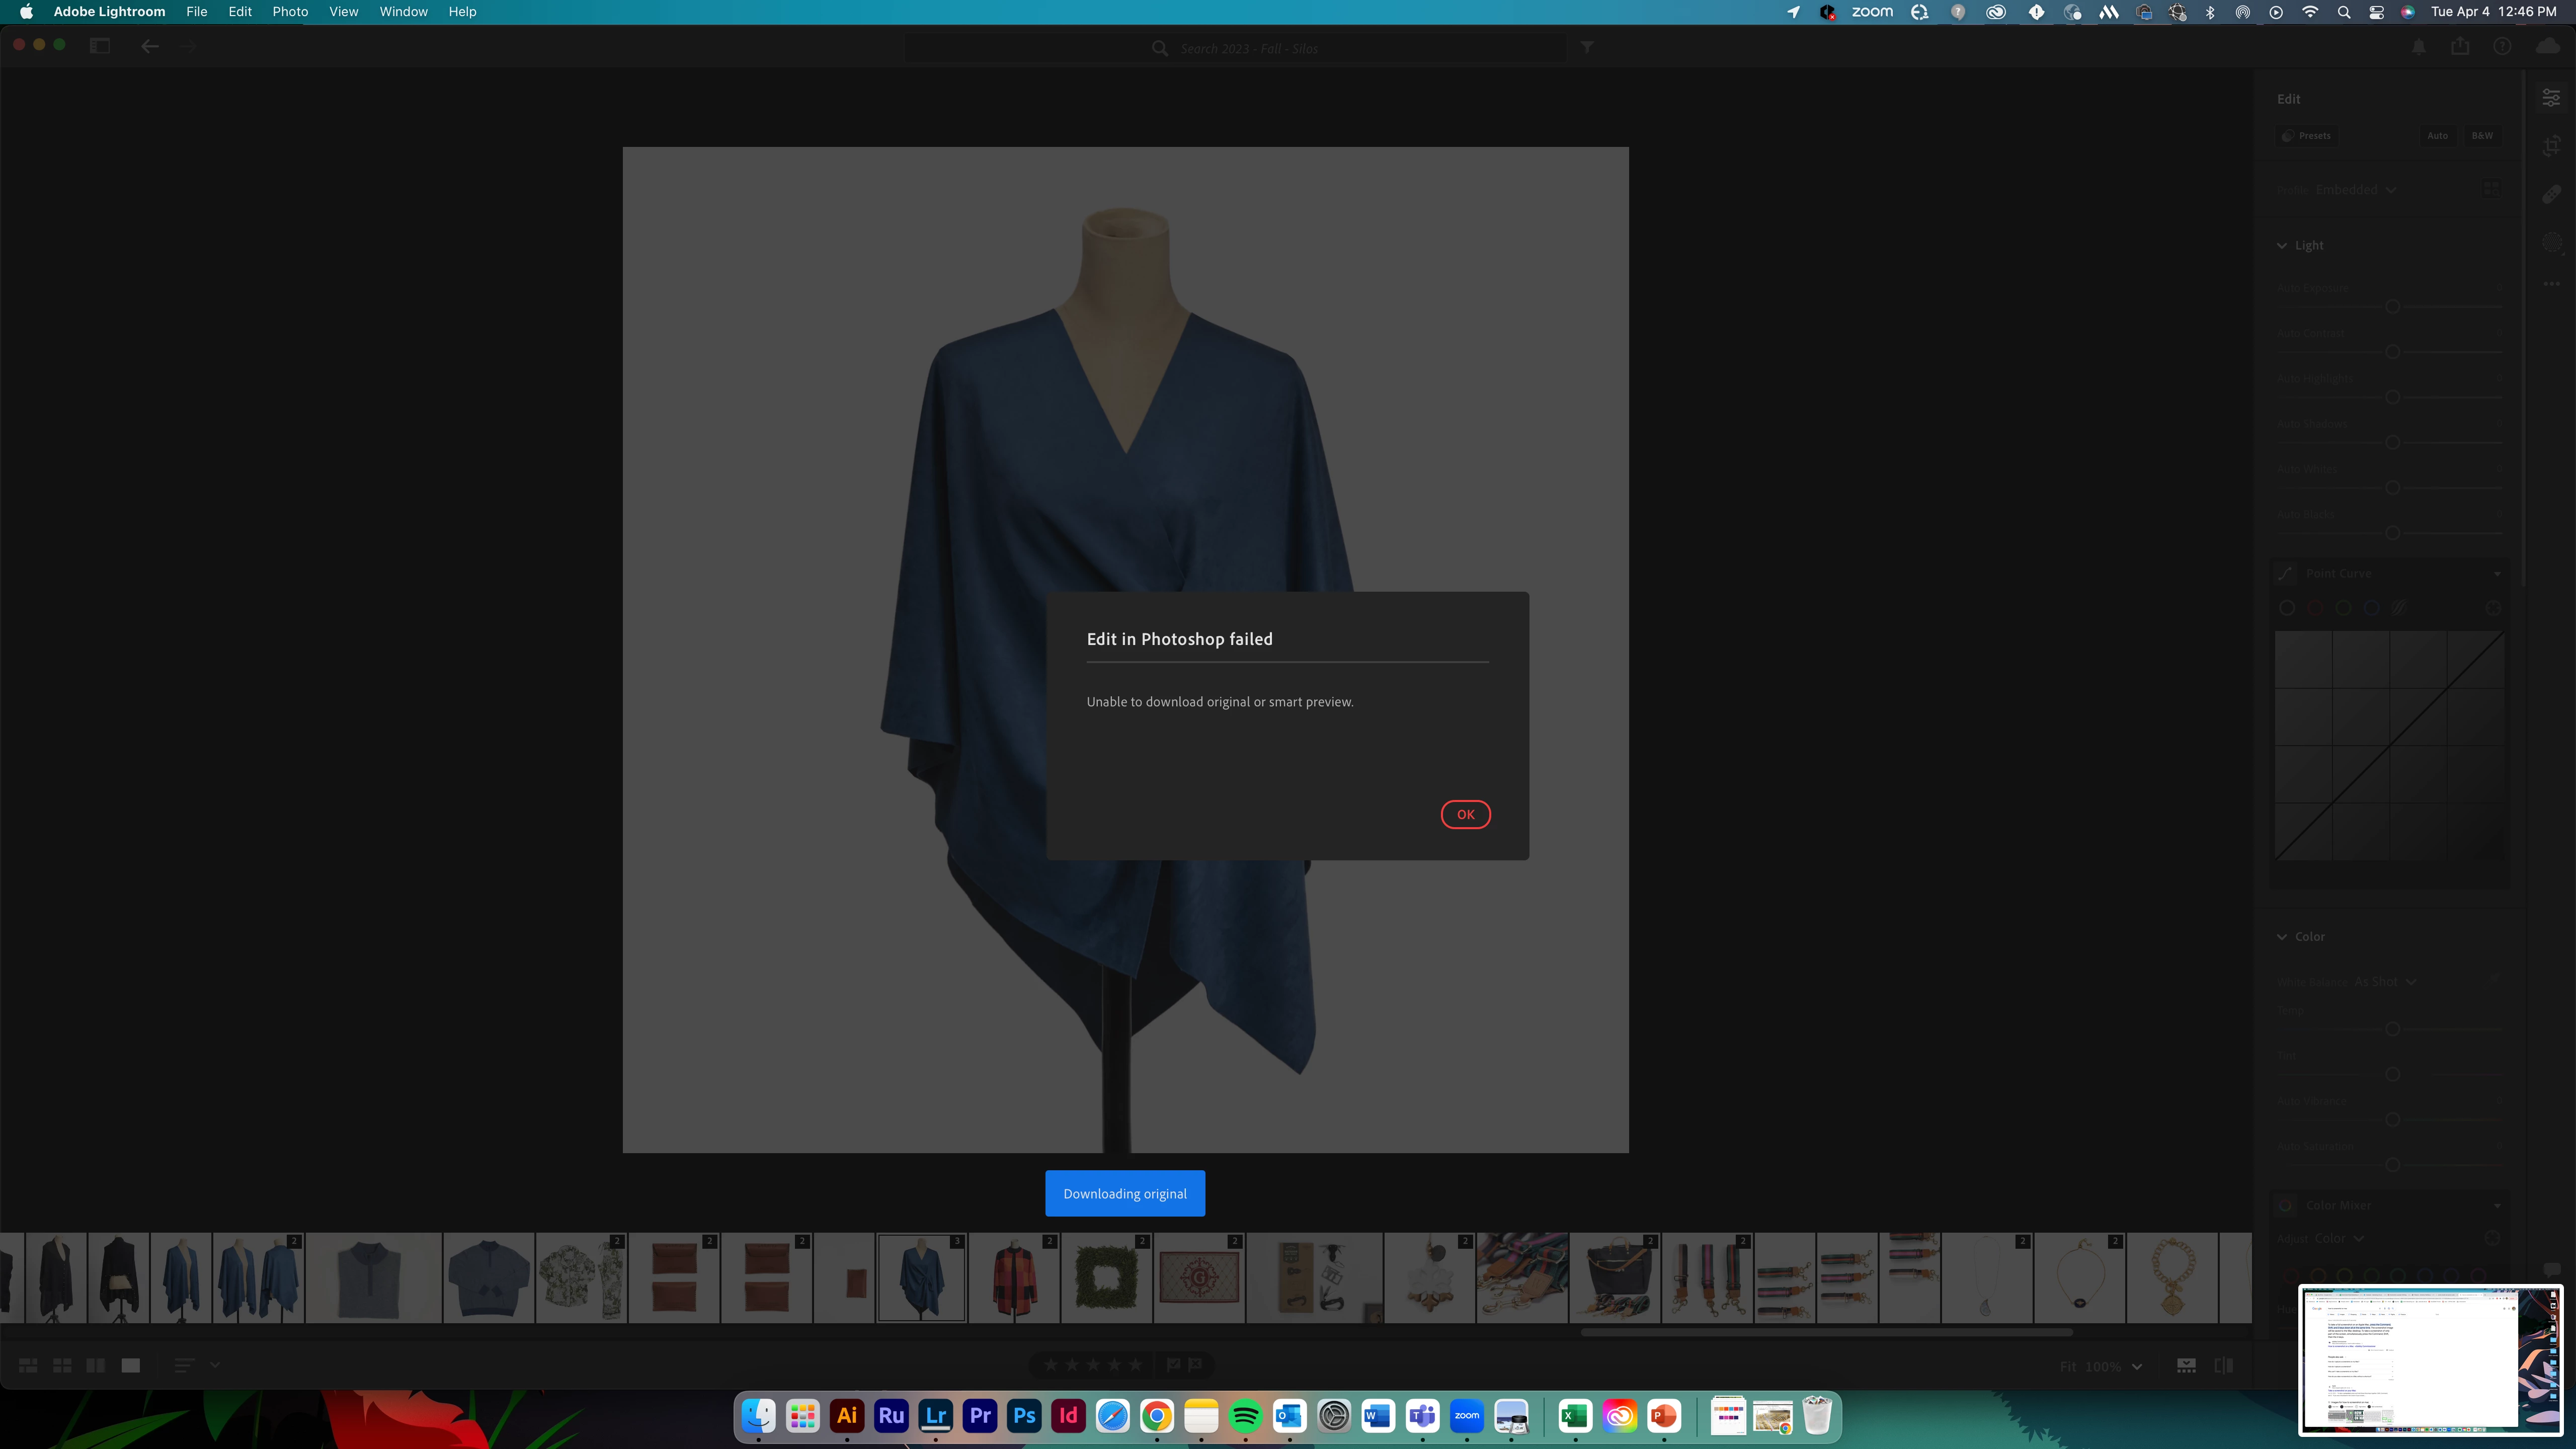Viewport: 2576px width, 1449px height.
Task: Open the Edit sliders panel icon
Action: coord(2551,98)
